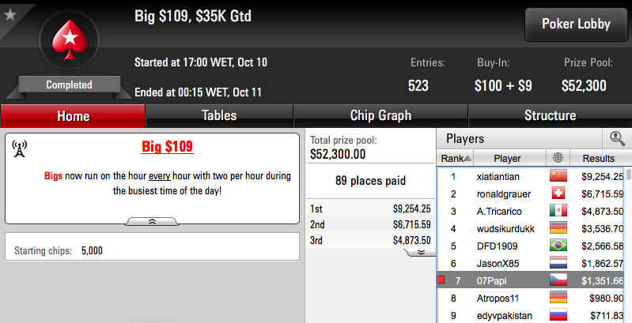Go to the Poker Lobby
632x323 pixels.
(x=576, y=24)
